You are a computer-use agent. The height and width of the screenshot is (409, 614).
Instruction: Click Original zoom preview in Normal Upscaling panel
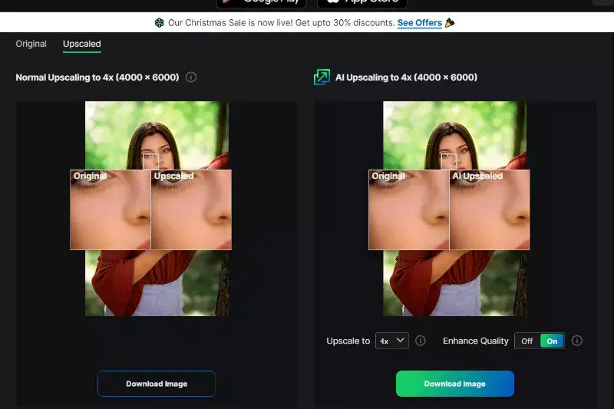click(111, 209)
